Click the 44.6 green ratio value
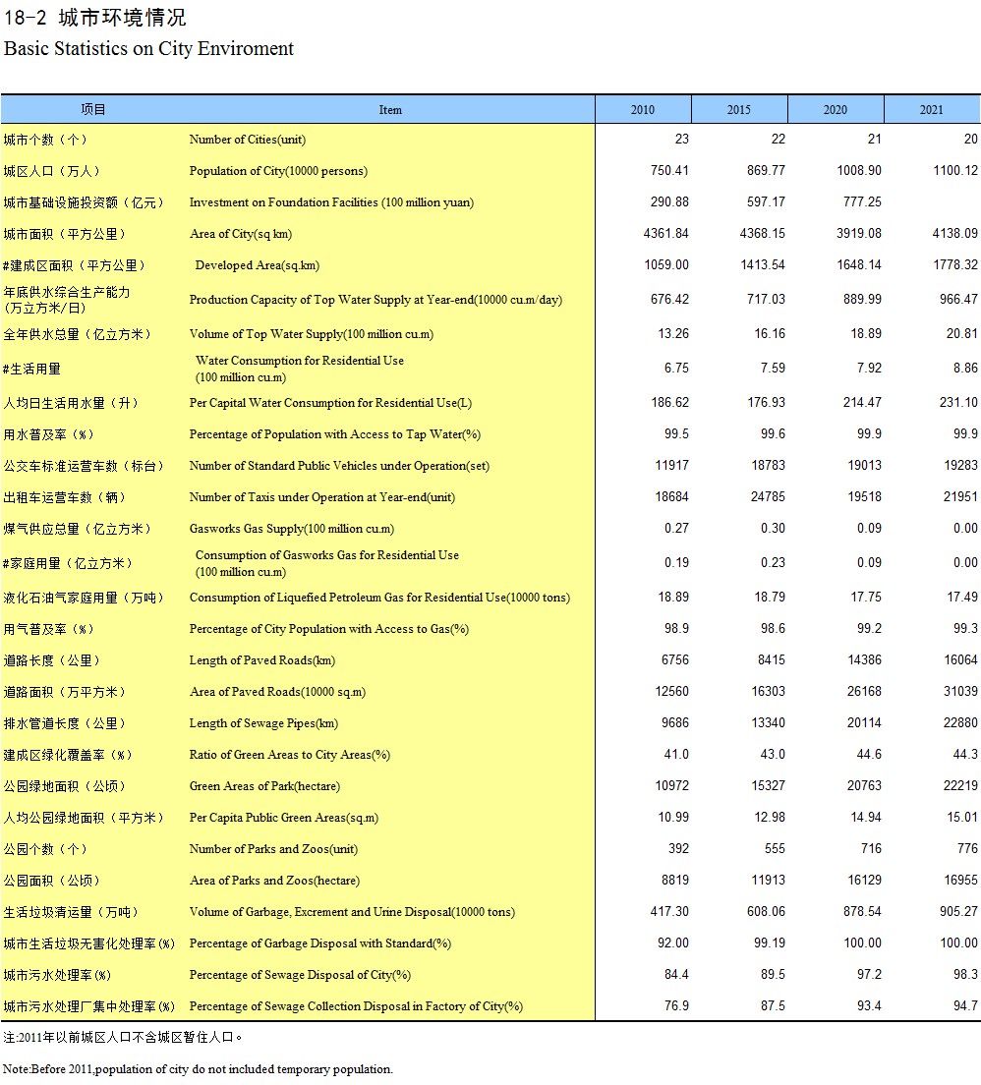 click(869, 754)
